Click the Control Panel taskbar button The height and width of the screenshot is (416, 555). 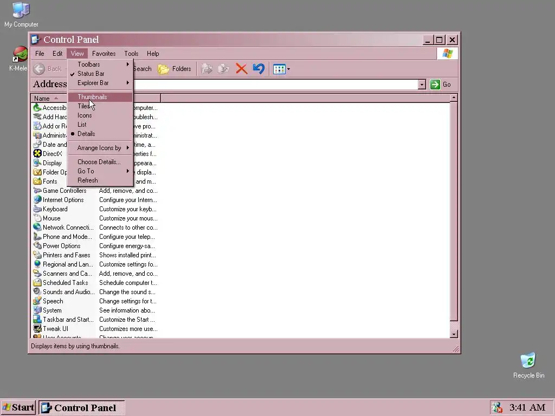[81, 407]
